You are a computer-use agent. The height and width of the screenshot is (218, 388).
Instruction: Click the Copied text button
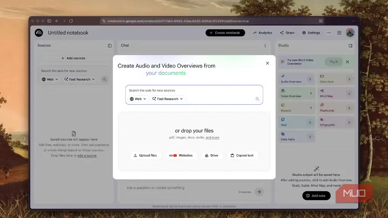click(242, 155)
